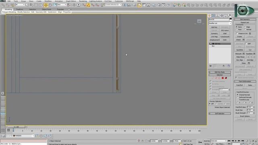The image size is (258, 145).
Task: Click the Push/Pull button
Action: click(x=239, y=85)
